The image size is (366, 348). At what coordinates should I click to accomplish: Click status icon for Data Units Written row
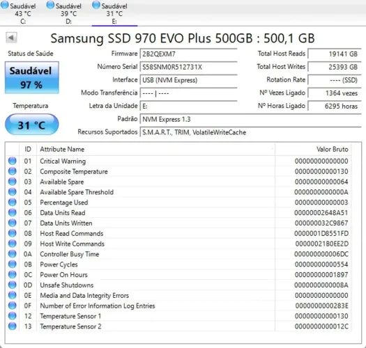(12, 223)
